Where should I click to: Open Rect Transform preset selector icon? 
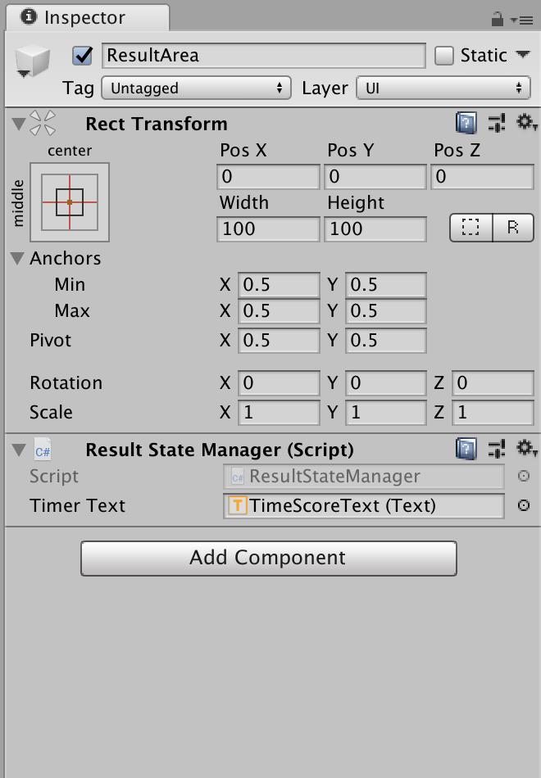496,123
